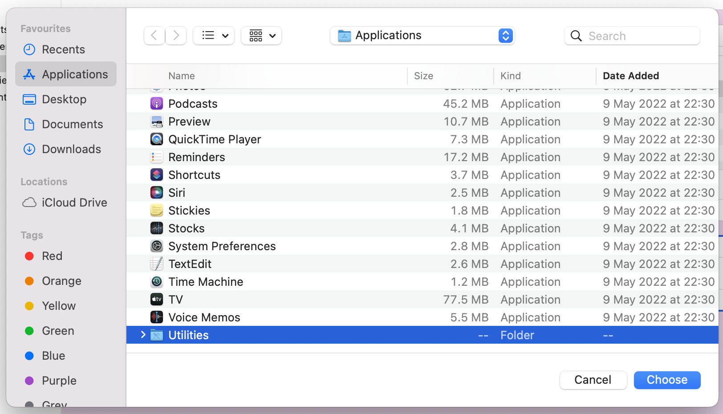Click the Applications sidebar icon

29,74
